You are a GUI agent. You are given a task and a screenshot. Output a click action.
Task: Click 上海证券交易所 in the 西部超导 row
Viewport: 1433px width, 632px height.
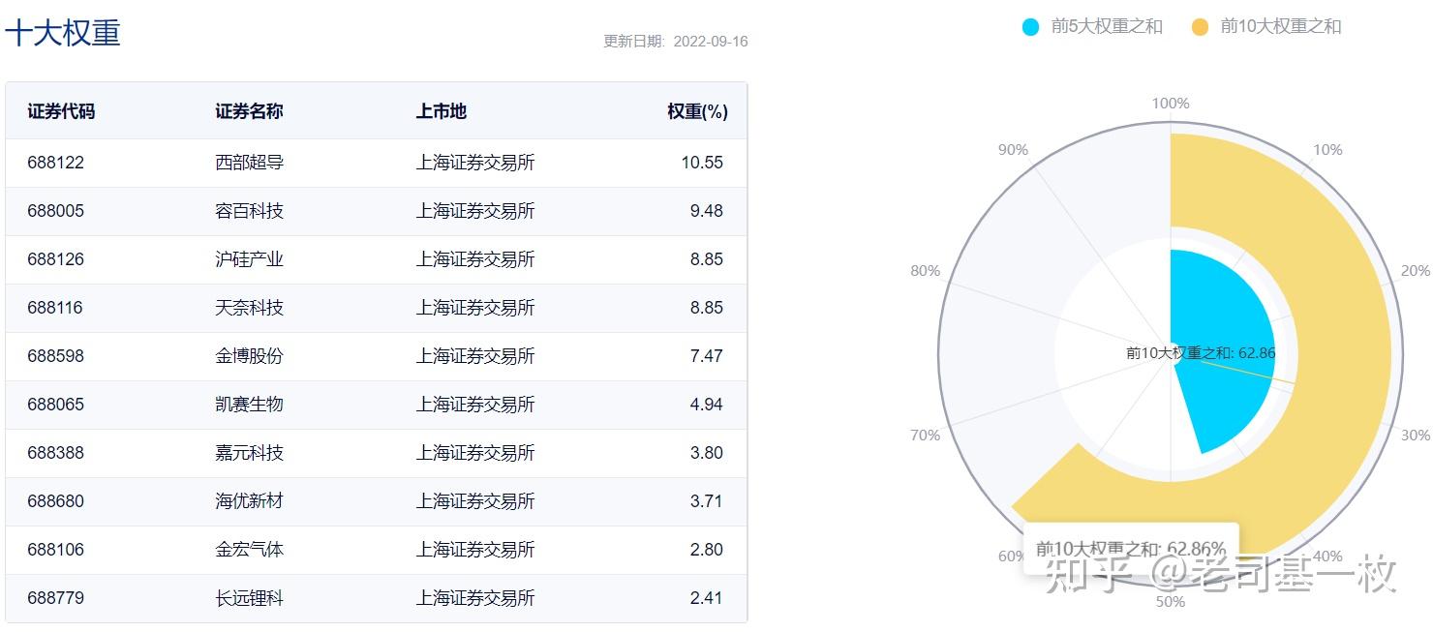pos(475,163)
